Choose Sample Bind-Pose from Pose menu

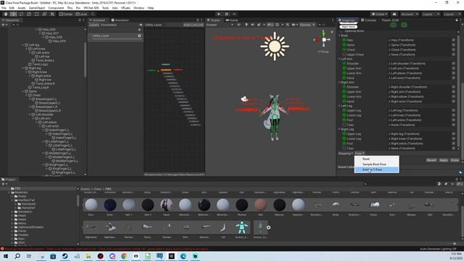coord(377,165)
